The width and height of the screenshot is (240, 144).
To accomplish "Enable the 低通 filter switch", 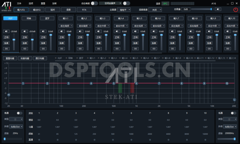I will click(233, 113).
